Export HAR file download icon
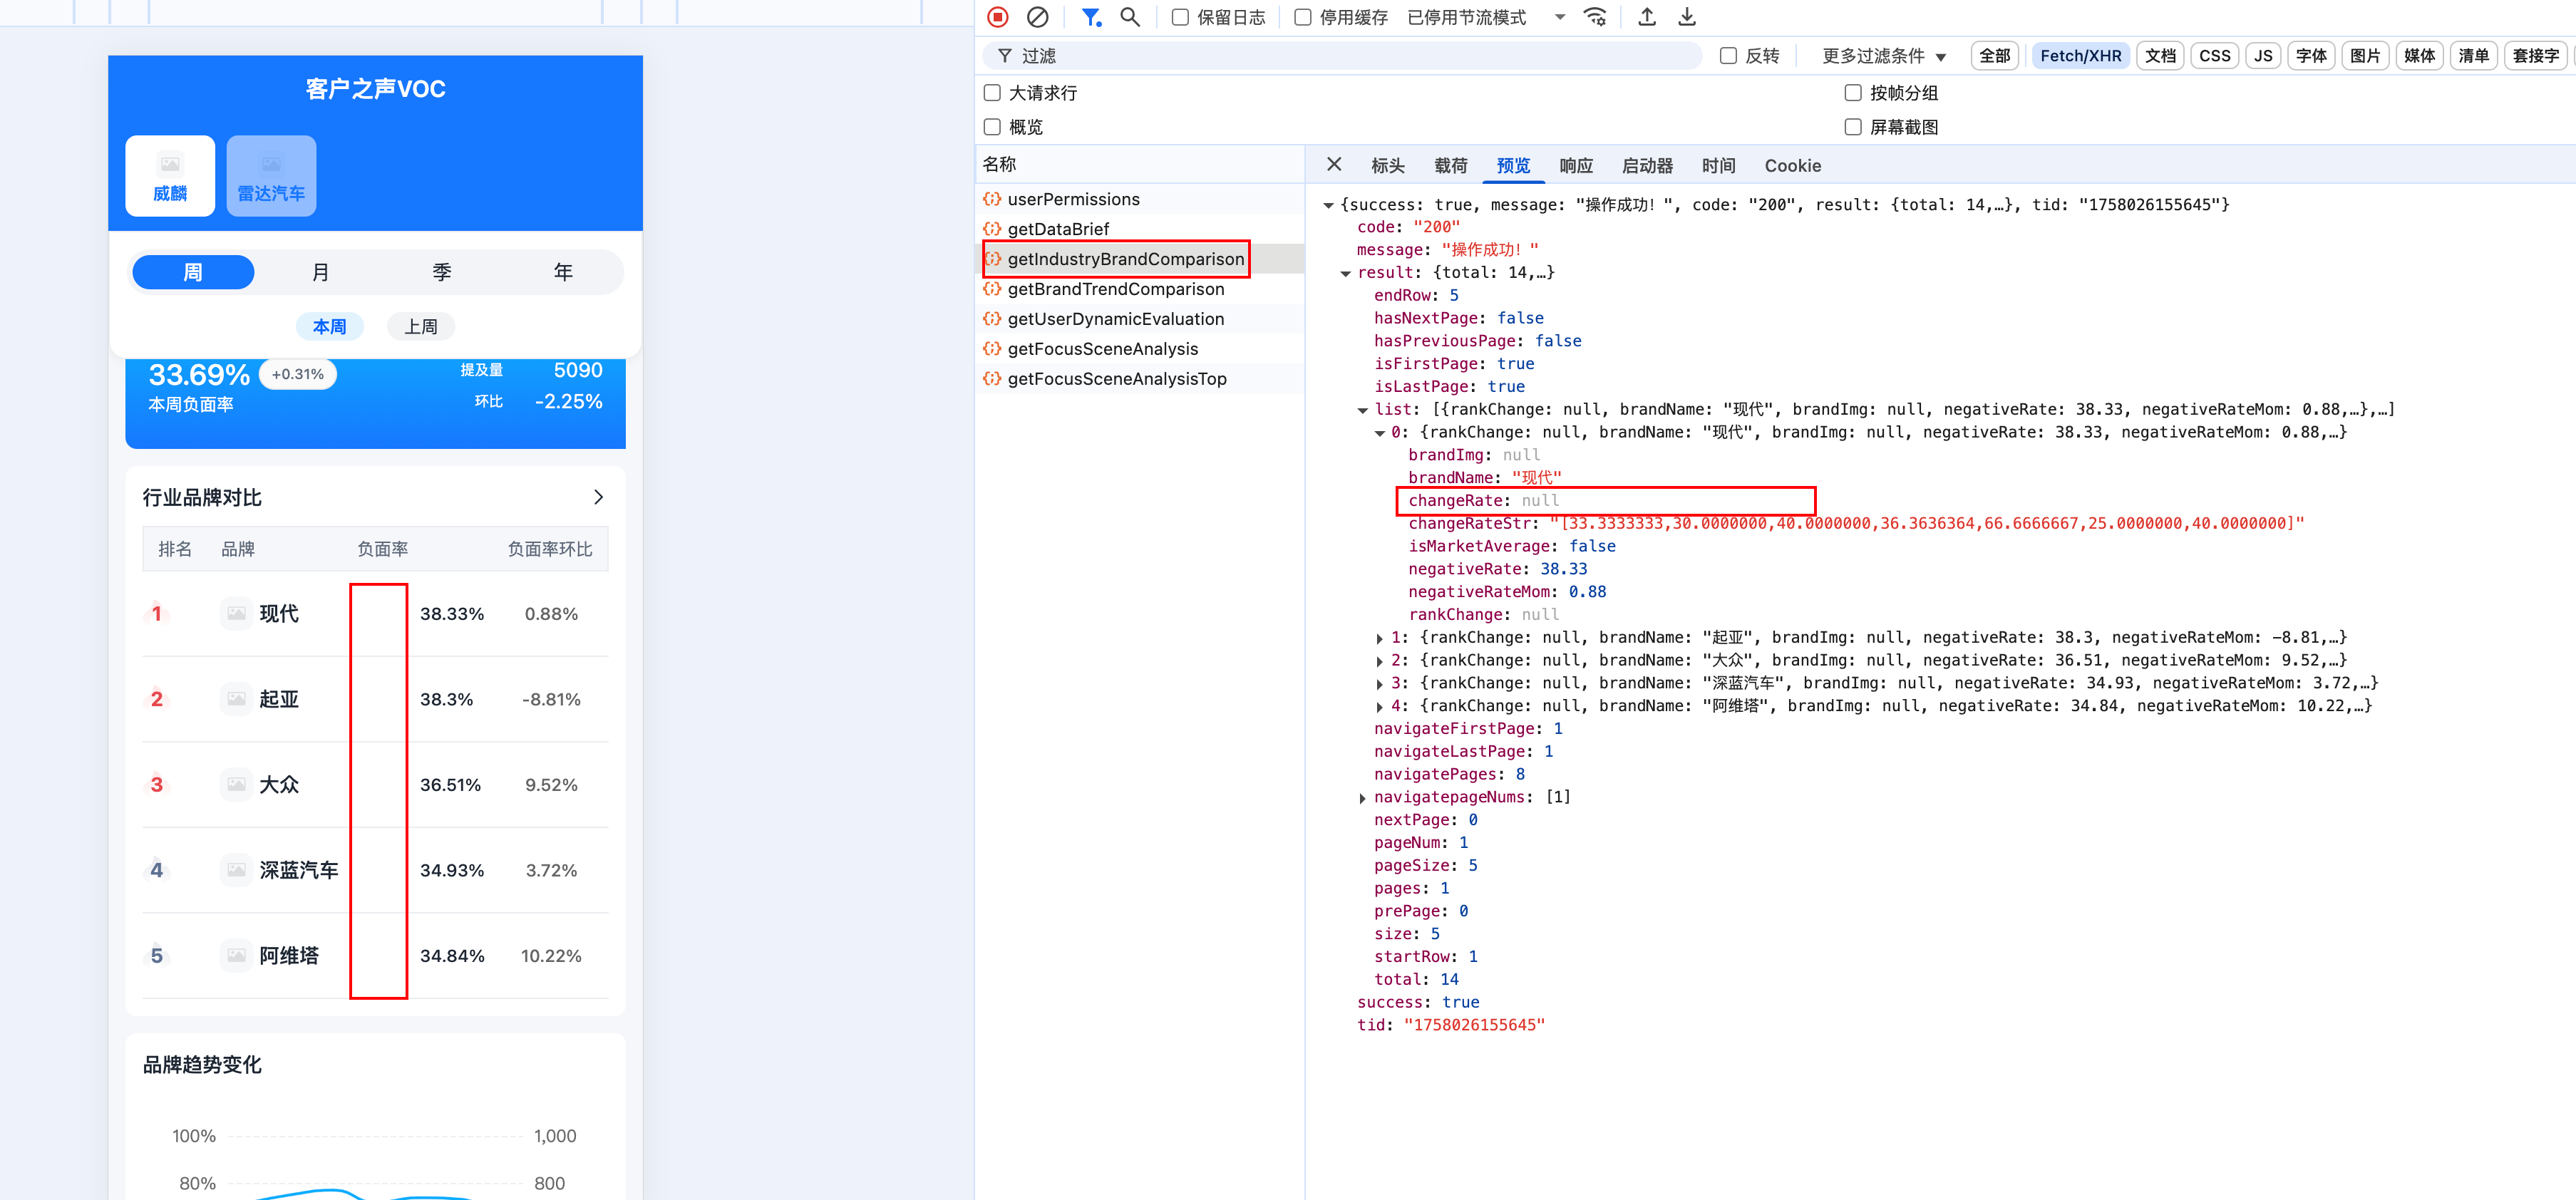 (x=1687, y=17)
